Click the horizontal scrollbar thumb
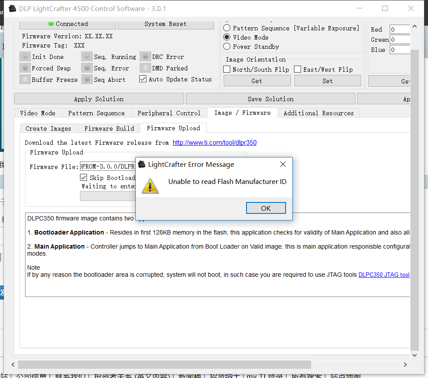The image size is (428, 378). pyautogui.click(x=165, y=364)
